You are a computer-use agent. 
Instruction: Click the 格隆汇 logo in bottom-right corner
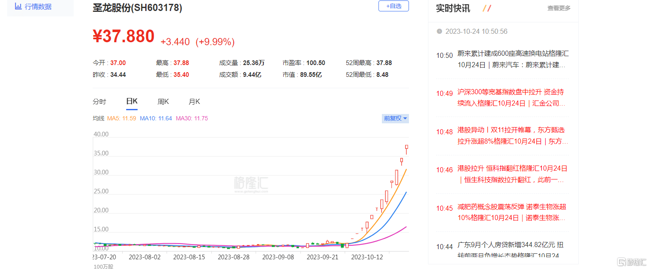[x=631, y=262]
